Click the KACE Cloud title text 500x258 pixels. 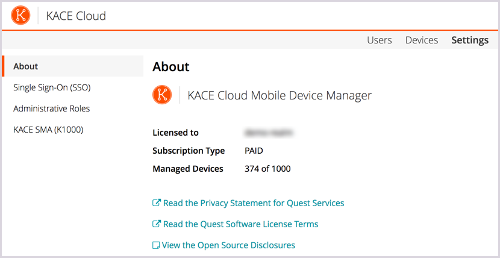76,16
